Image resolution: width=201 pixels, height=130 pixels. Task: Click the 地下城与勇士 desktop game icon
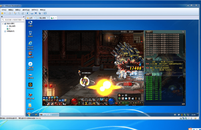30,97
